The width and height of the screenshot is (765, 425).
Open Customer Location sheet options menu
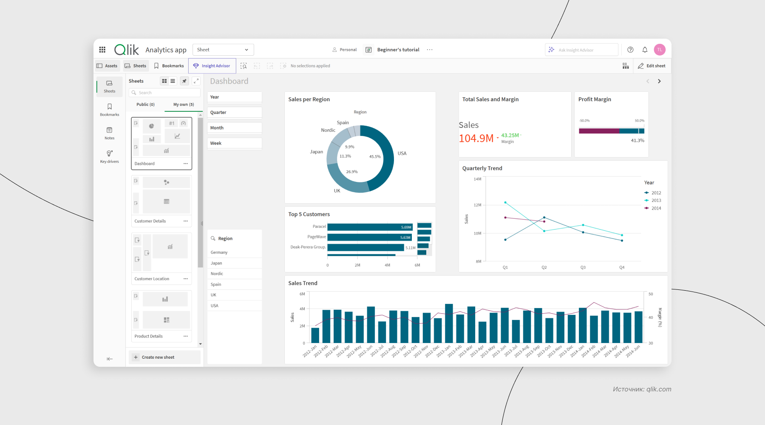186,279
